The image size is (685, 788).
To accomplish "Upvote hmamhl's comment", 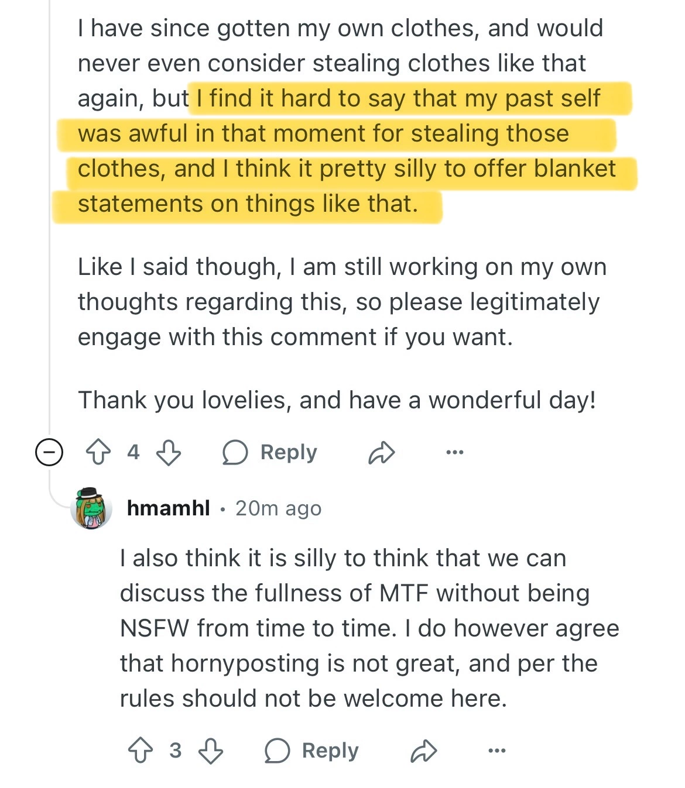I will pyautogui.click(x=140, y=750).
